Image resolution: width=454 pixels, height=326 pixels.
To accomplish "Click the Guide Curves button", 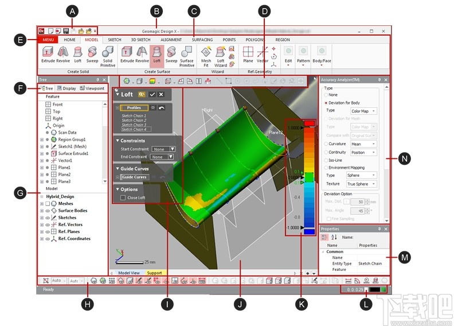I will click(x=134, y=177).
